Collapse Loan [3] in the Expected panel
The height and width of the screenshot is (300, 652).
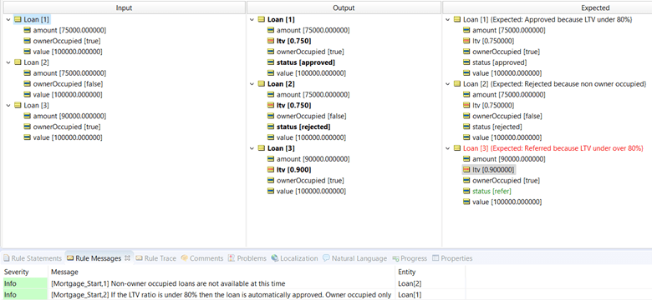tap(447, 148)
